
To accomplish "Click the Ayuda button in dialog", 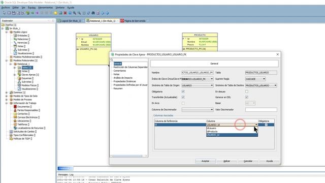I will (x=269, y=161).
